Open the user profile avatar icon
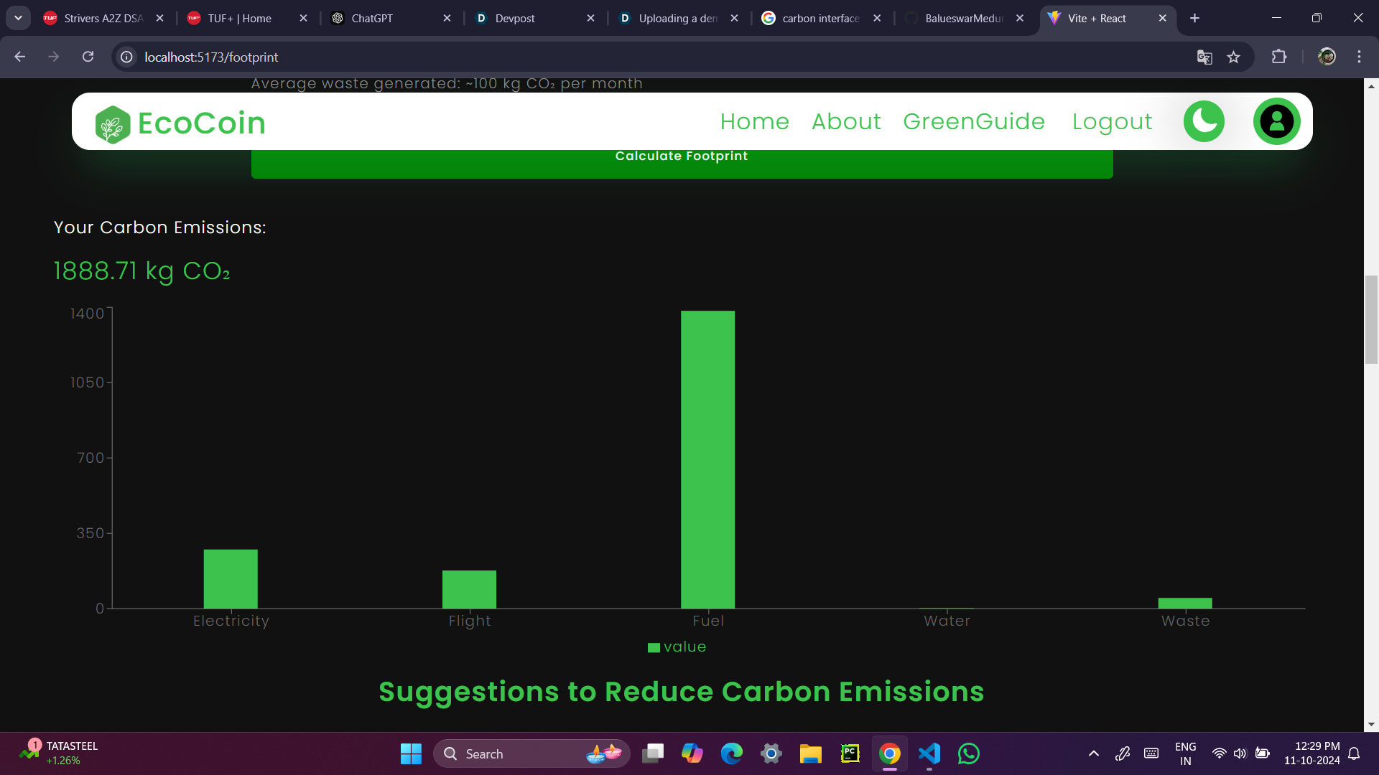This screenshot has height=775, width=1379. pos(1276,121)
